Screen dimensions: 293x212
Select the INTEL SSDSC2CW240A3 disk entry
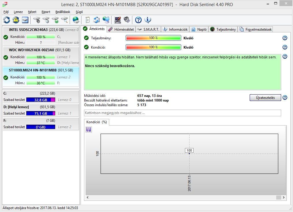[x=41, y=36]
